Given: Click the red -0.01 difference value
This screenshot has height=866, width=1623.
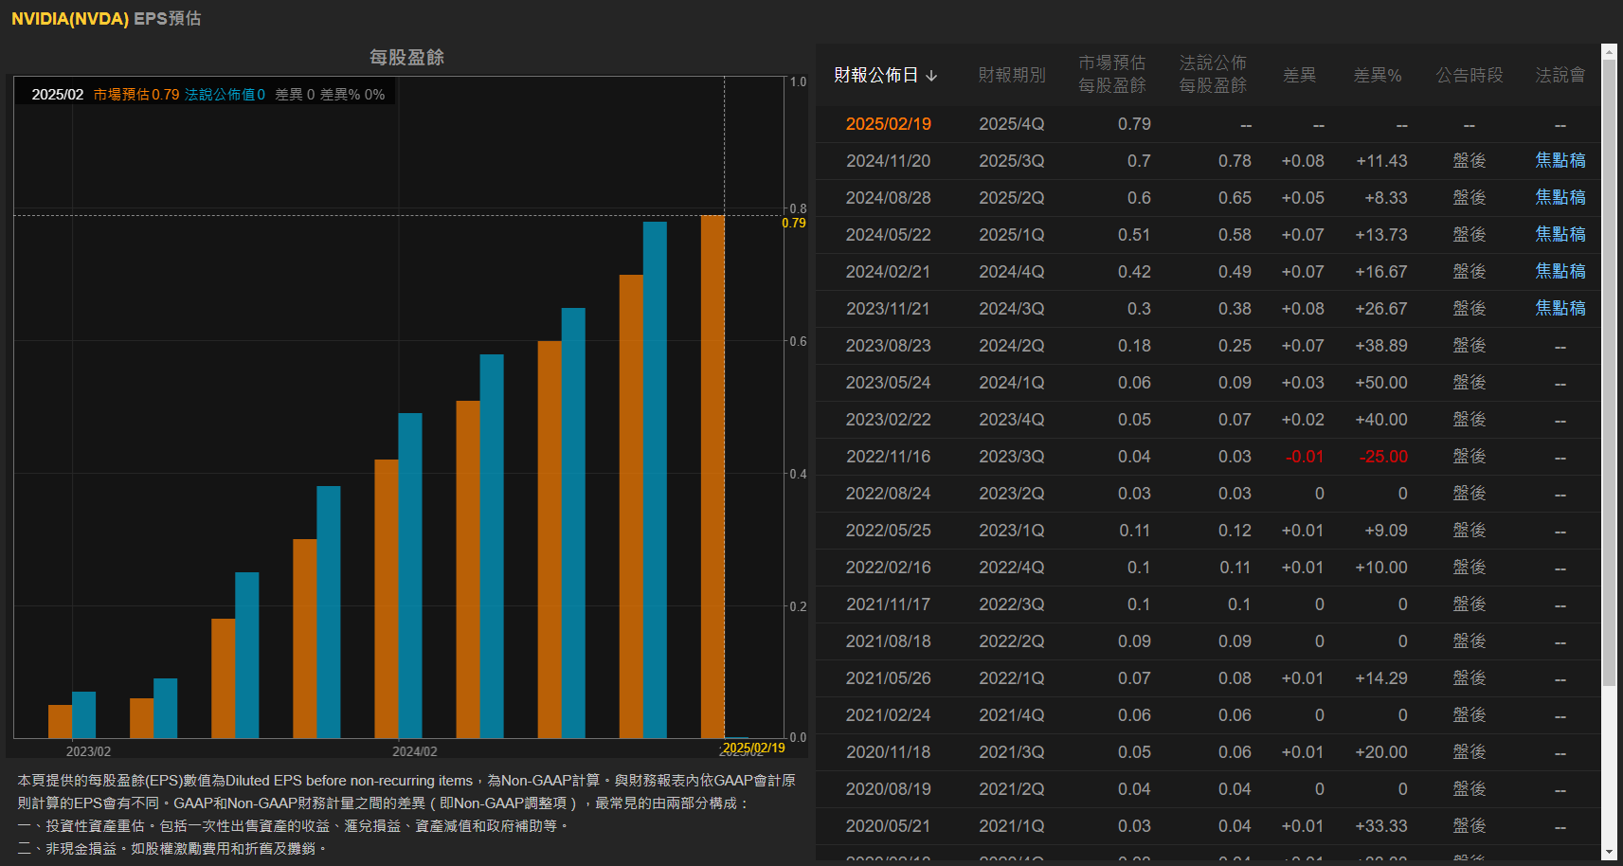Looking at the screenshot, I should coord(1305,457).
